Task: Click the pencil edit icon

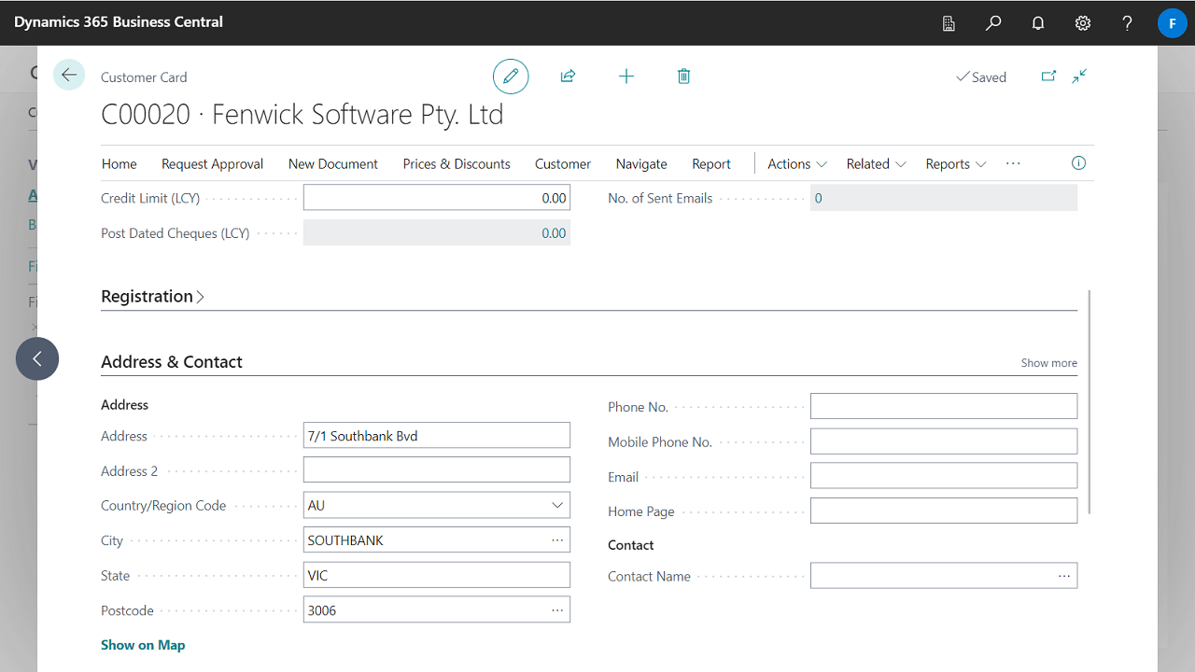Action: click(x=511, y=77)
